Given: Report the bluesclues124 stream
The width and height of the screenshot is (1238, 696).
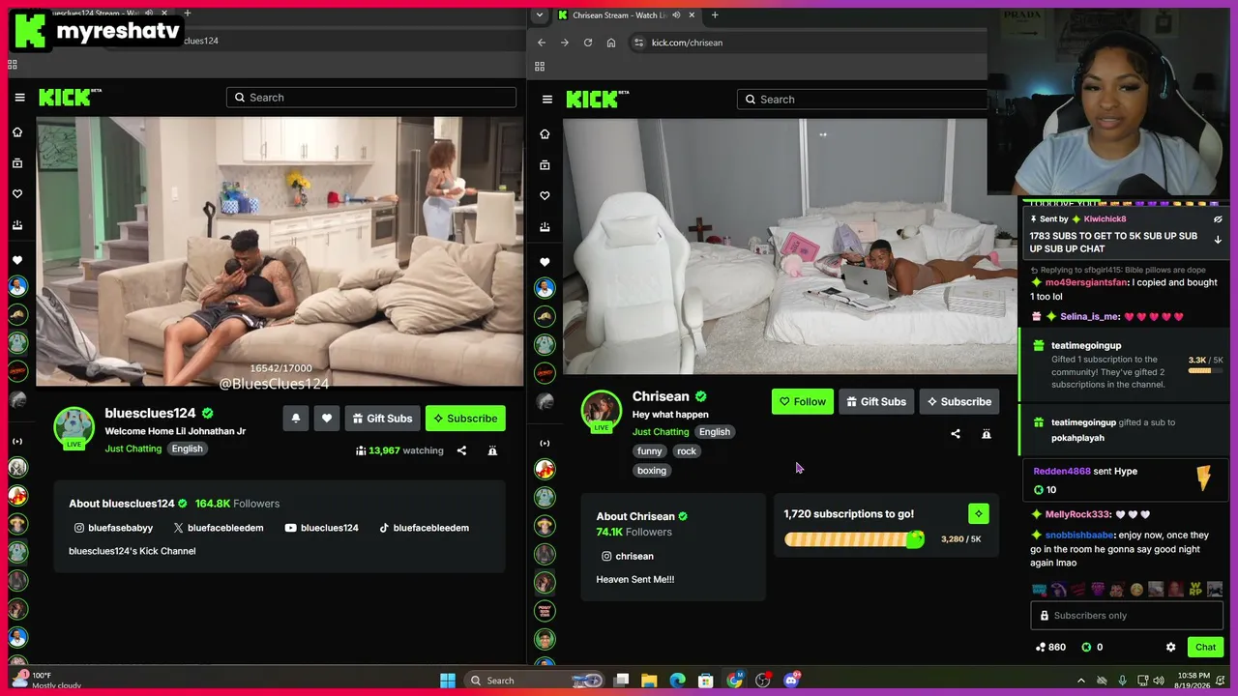Looking at the screenshot, I should click(x=492, y=450).
